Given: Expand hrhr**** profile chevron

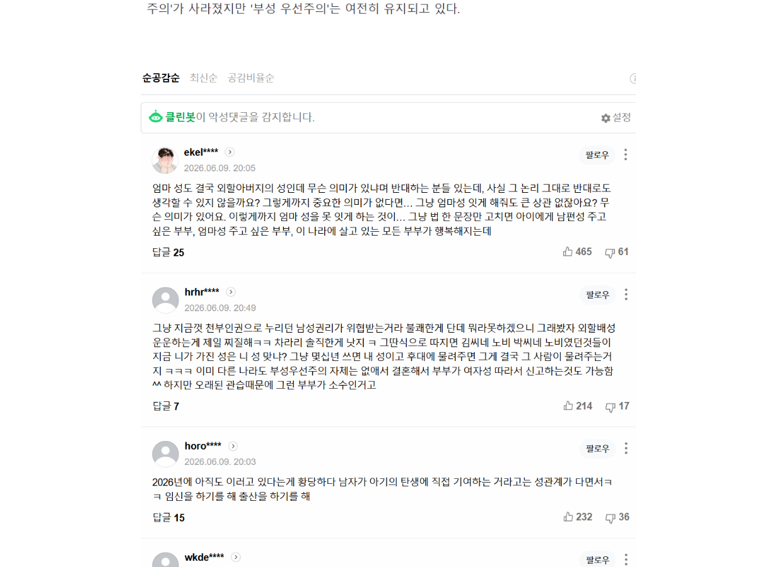Looking at the screenshot, I should 231,292.
